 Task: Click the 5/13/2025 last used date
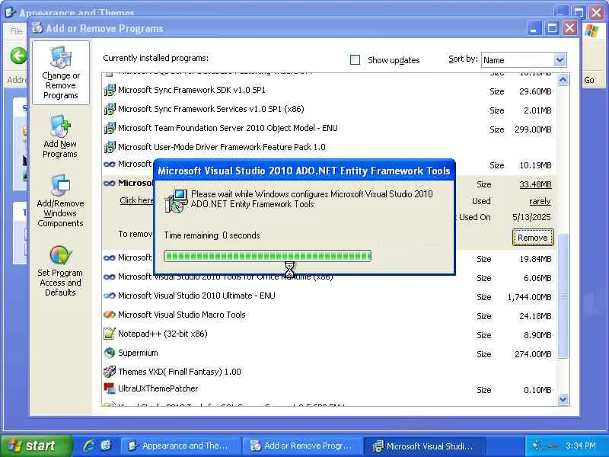tap(531, 217)
